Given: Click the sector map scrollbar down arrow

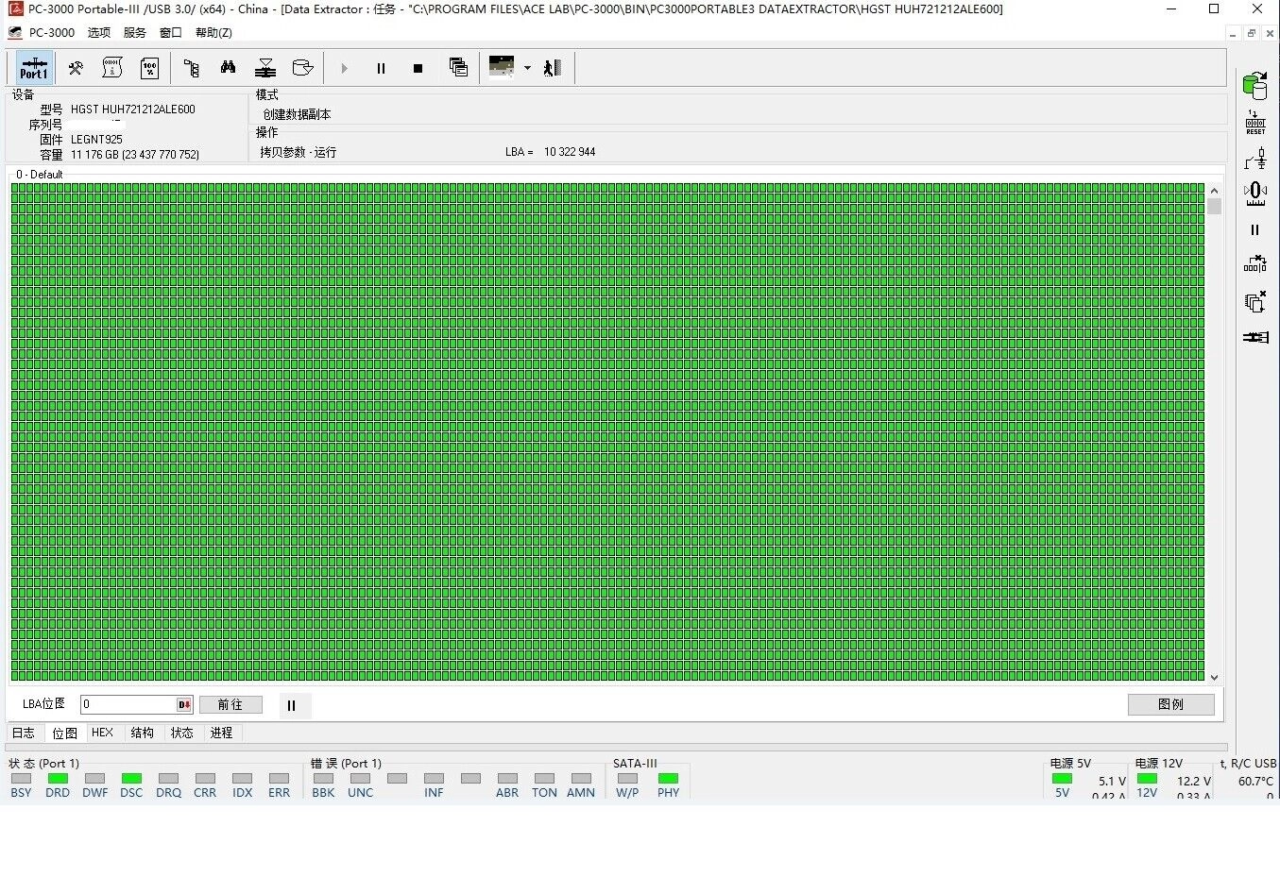Looking at the screenshot, I should click(x=1214, y=677).
